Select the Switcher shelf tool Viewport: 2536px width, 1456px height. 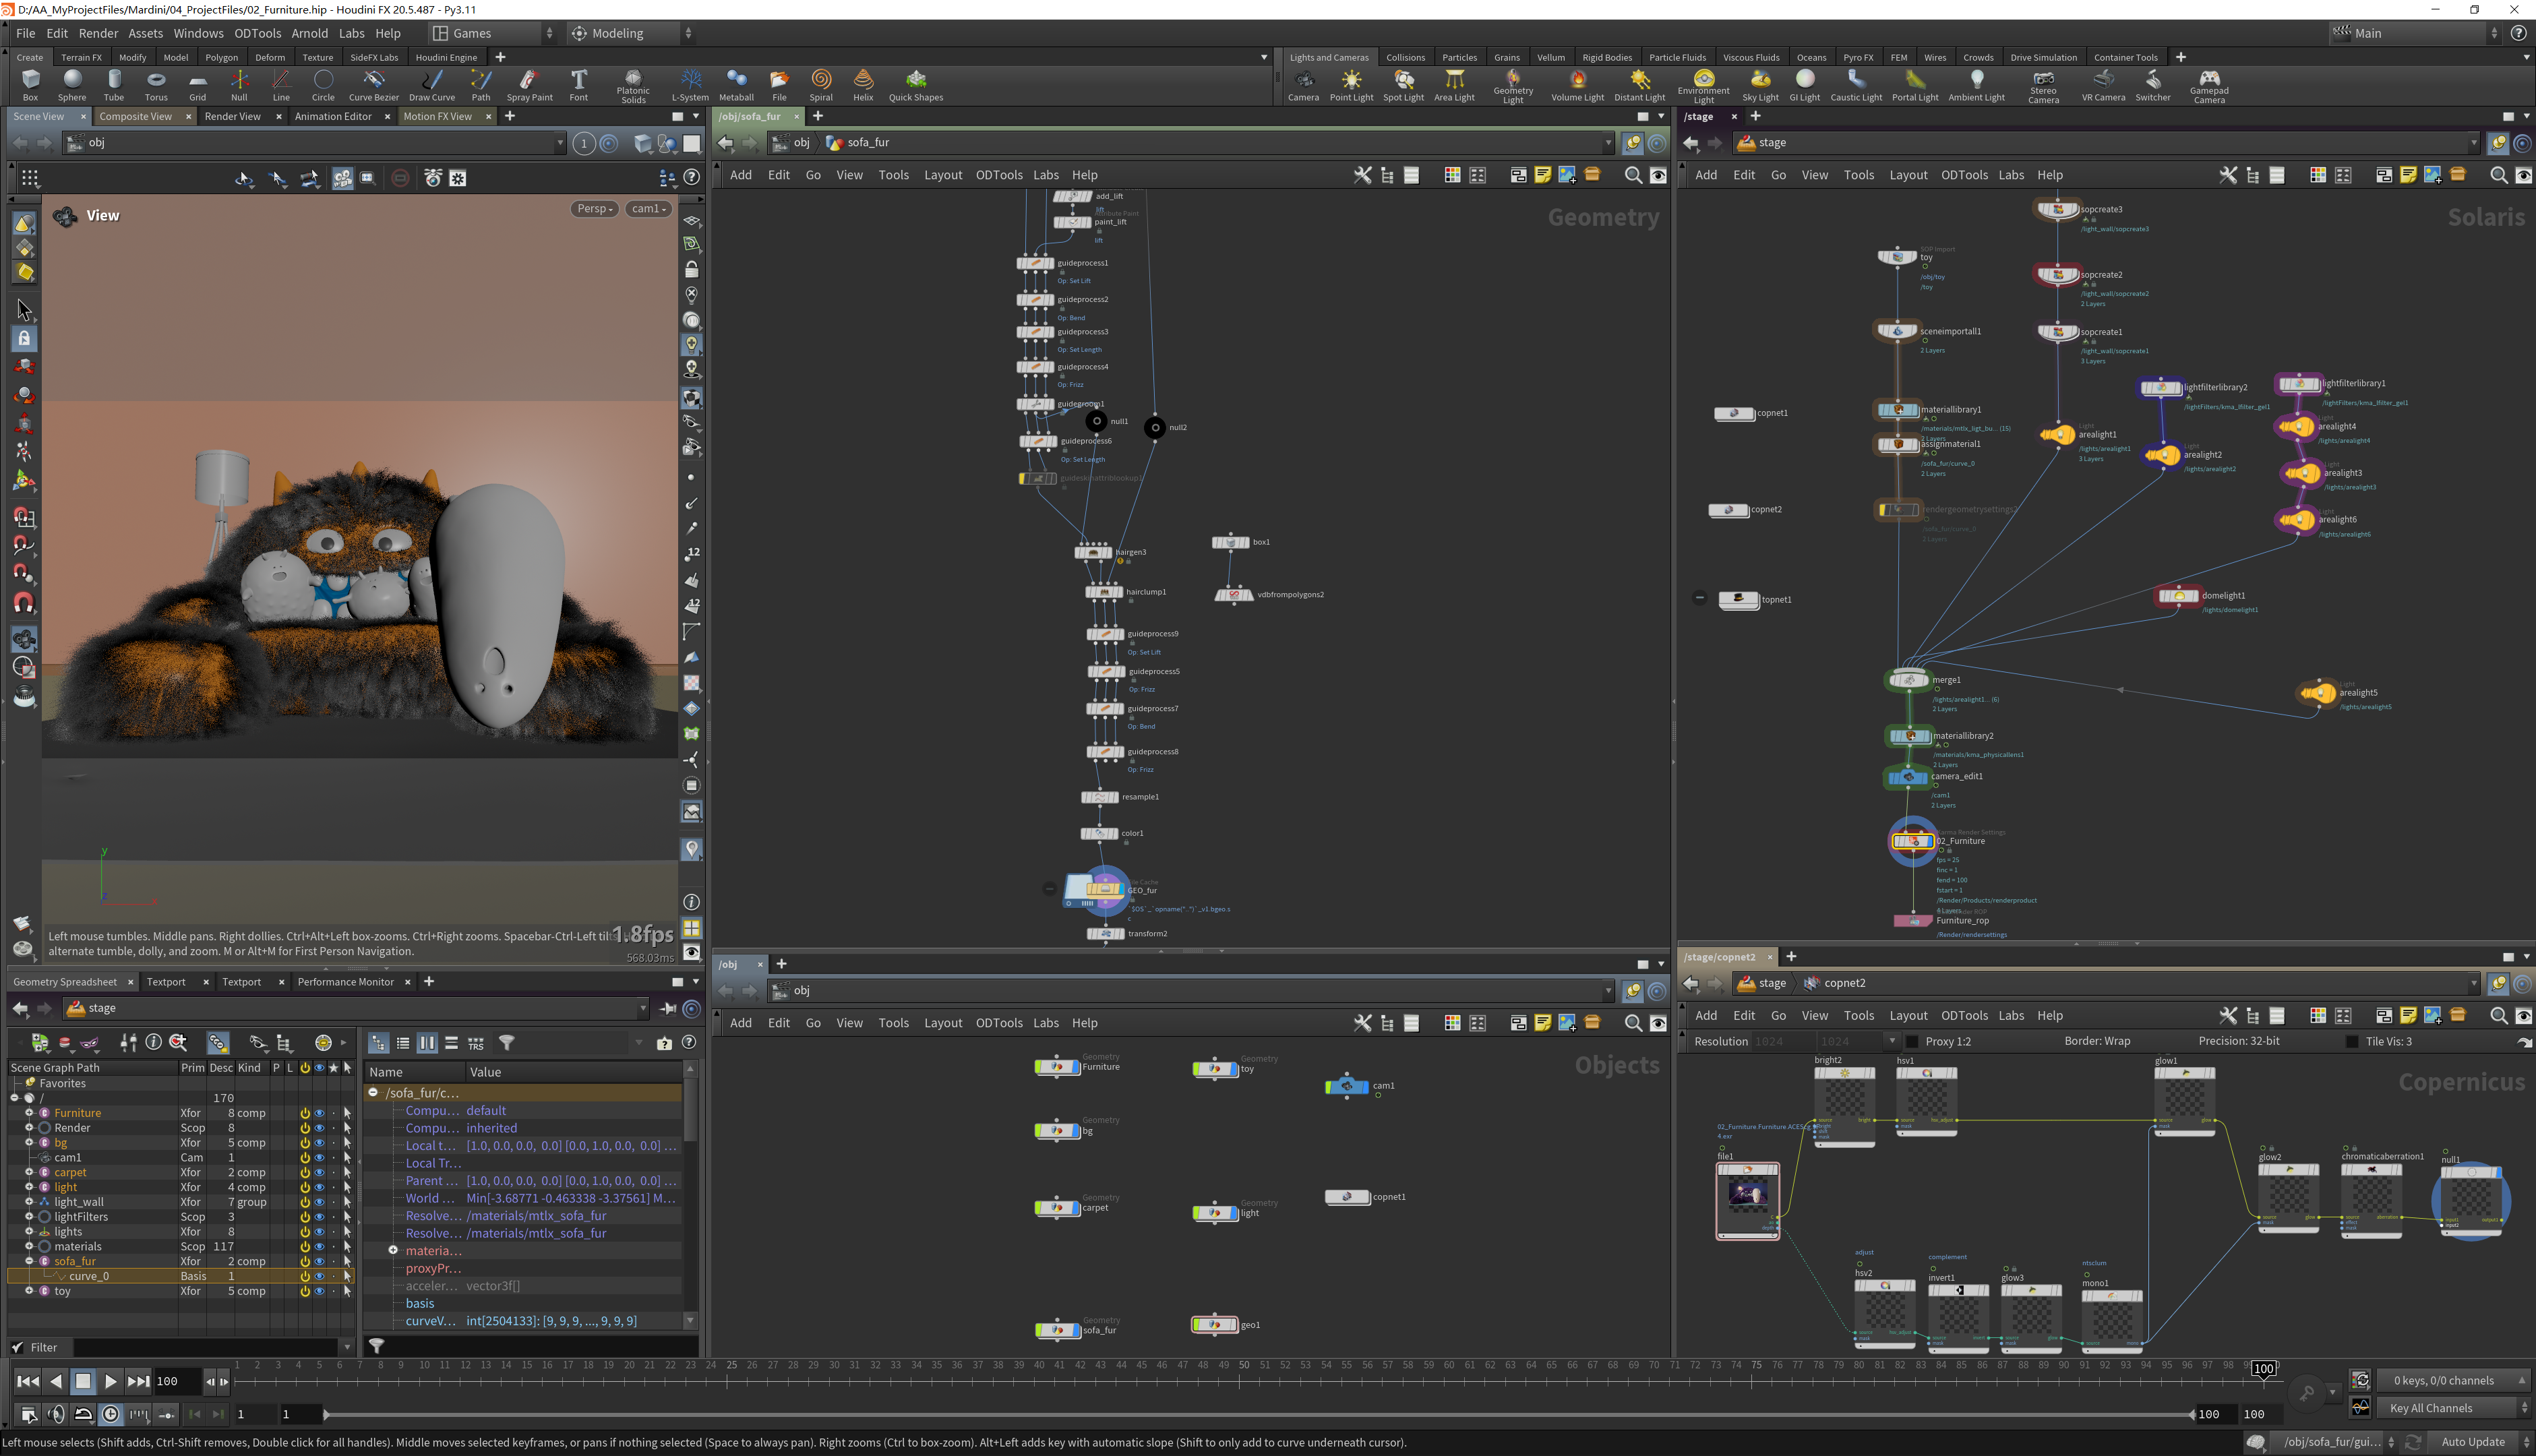pos(2153,85)
